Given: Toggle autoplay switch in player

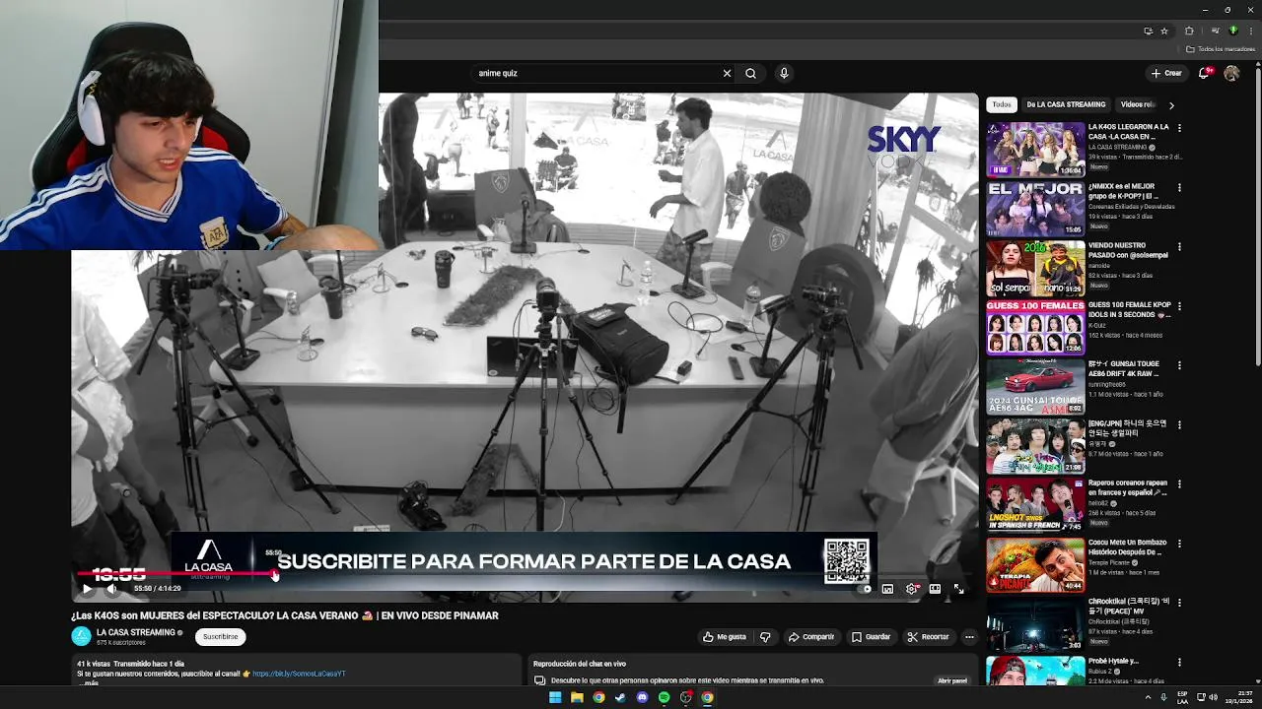Looking at the screenshot, I should click(866, 589).
